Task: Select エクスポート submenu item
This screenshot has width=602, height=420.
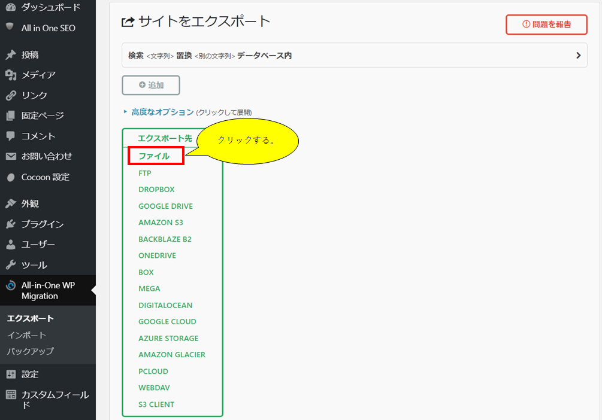Action: 31,318
